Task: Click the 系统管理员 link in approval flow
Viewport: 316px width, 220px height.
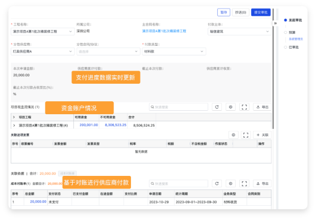Action: (x=296, y=39)
